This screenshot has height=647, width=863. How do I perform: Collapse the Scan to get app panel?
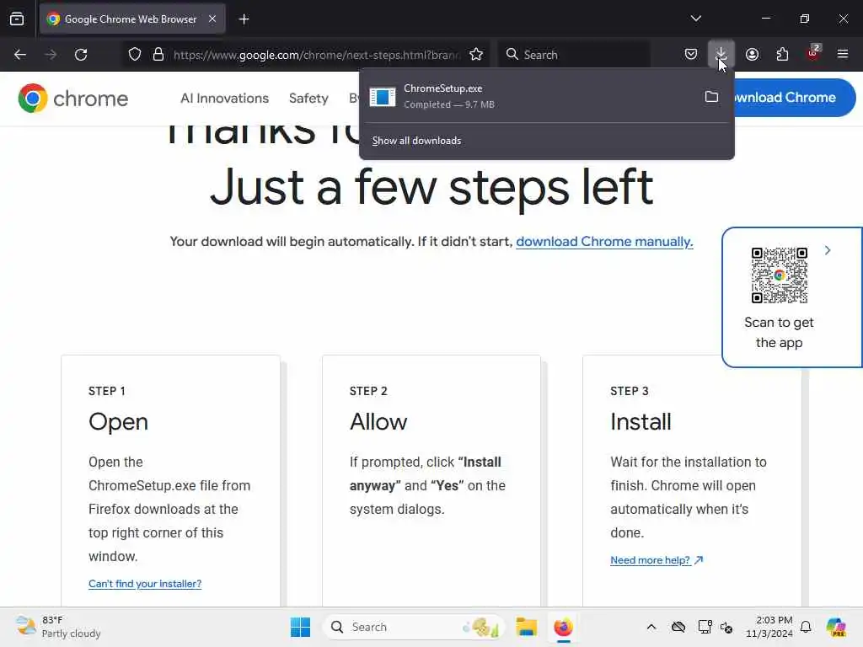click(828, 250)
